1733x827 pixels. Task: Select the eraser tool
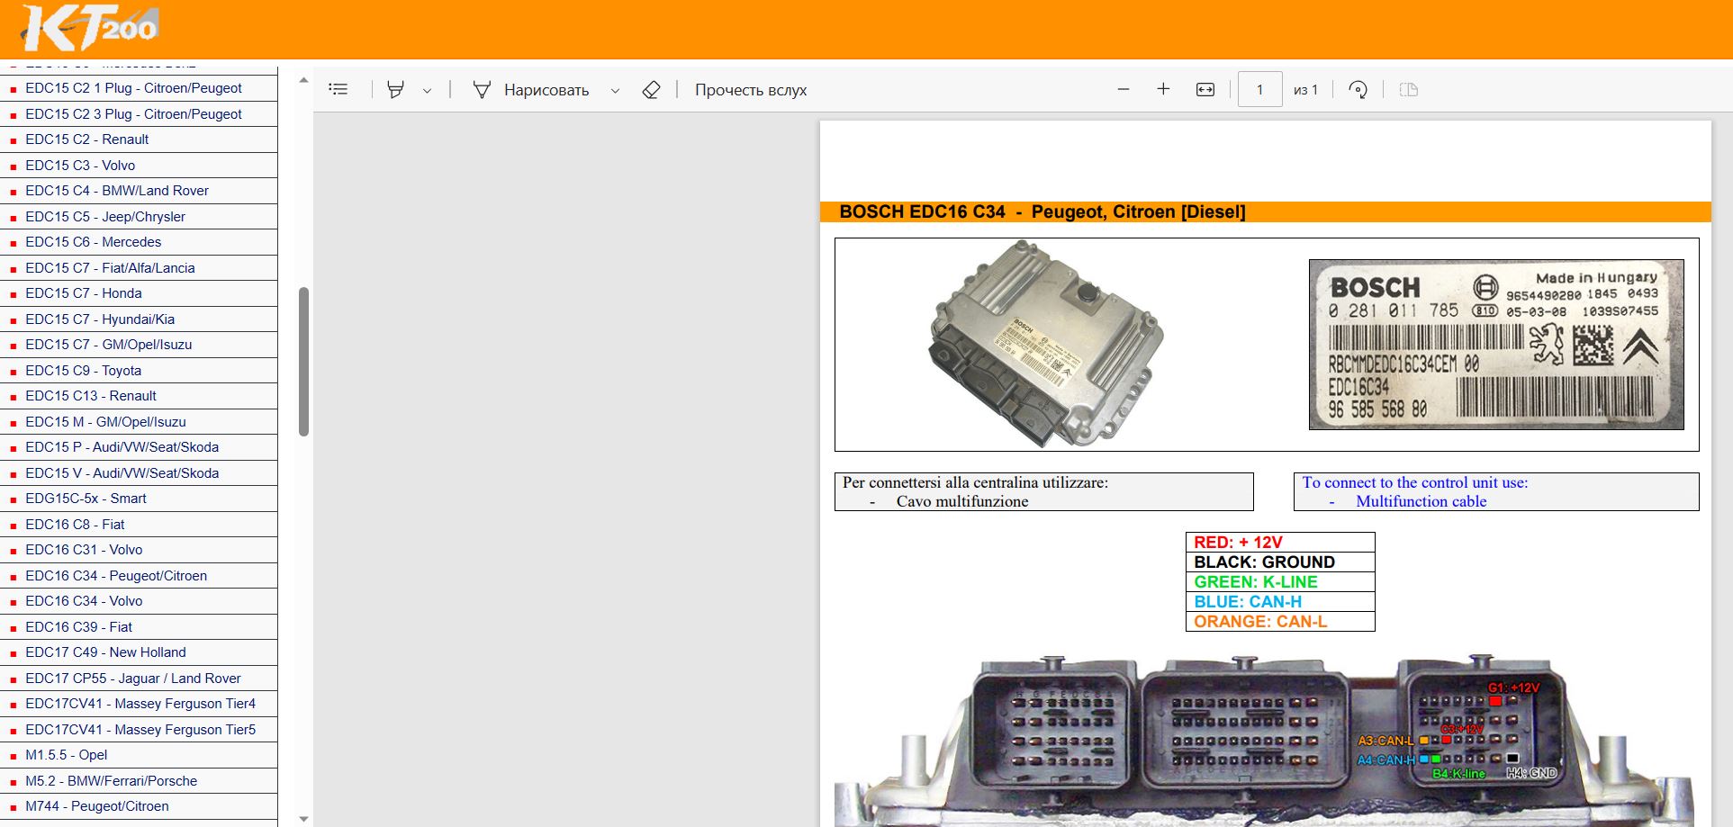pos(651,89)
